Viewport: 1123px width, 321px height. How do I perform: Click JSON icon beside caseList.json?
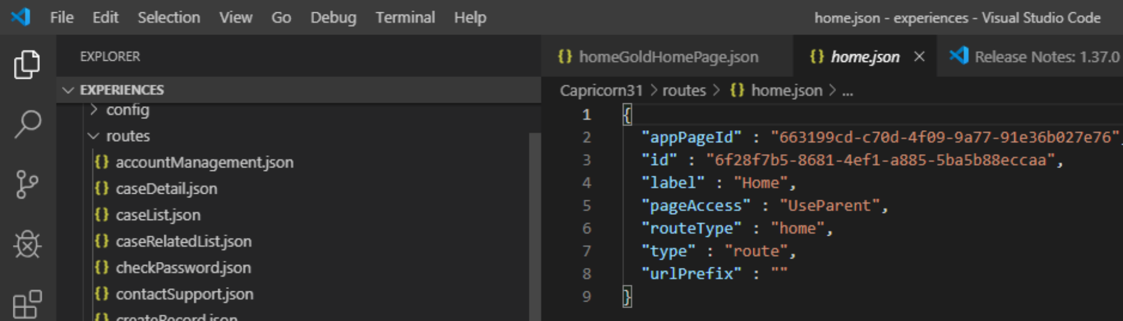[102, 214]
